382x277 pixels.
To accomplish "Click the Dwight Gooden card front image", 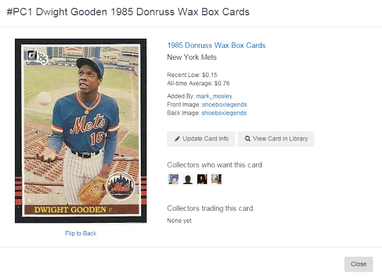I will coord(81,131).
